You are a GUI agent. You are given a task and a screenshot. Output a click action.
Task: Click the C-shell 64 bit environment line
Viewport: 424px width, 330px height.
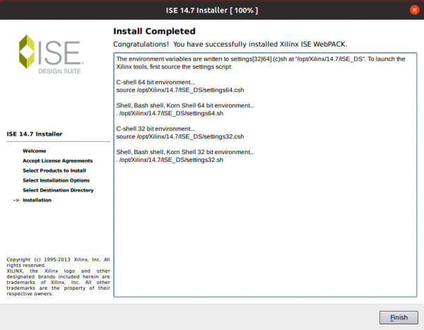pos(155,82)
